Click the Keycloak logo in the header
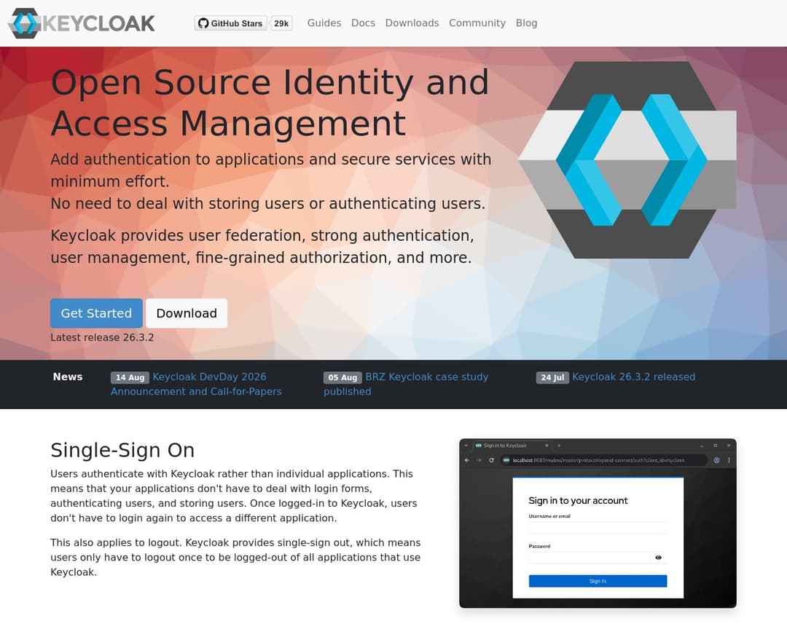This screenshot has width=787, height=629. tap(82, 23)
